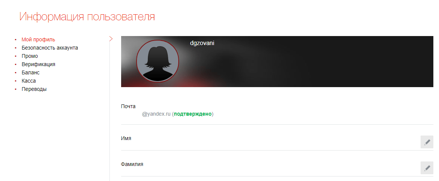
Task: Click the red bullet next to Касса
Action: pyautogui.click(x=15, y=81)
